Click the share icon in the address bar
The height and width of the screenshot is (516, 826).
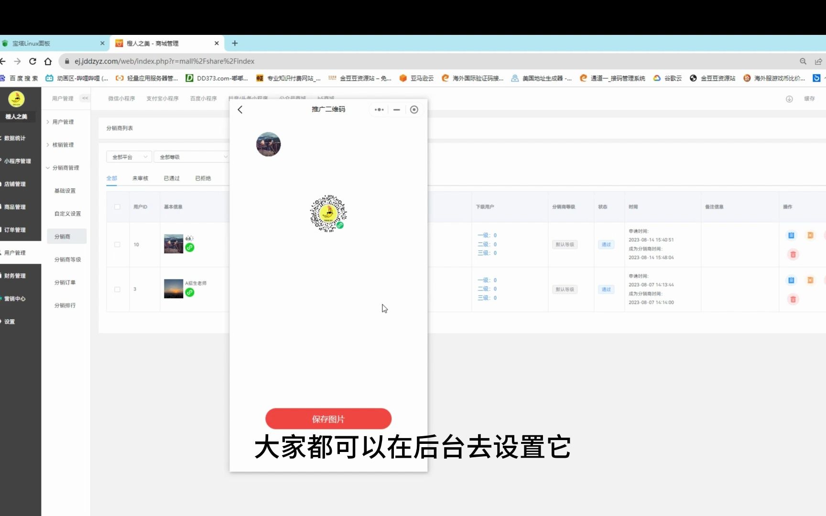tap(818, 61)
